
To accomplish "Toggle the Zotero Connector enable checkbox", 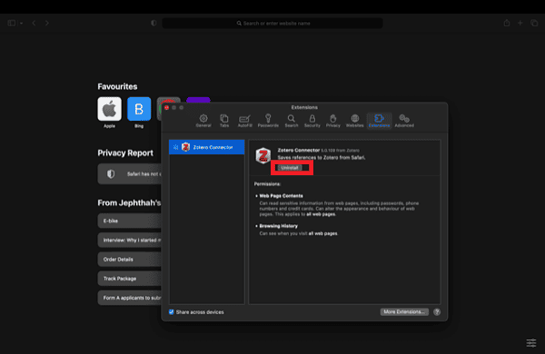I will pos(176,147).
